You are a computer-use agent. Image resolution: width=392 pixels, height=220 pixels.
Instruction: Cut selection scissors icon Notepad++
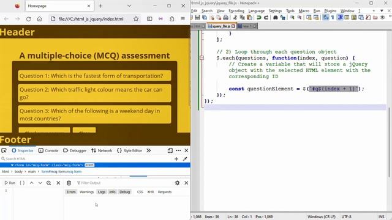(235, 18)
